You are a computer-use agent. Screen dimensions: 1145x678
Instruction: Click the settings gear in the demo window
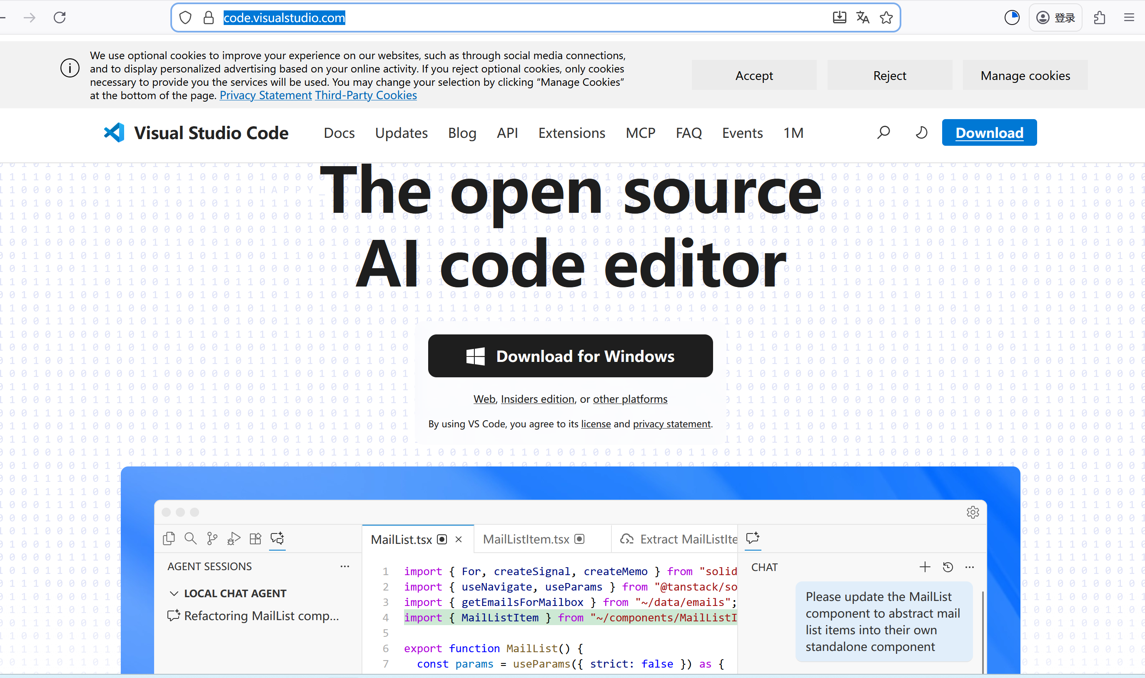(x=973, y=512)
